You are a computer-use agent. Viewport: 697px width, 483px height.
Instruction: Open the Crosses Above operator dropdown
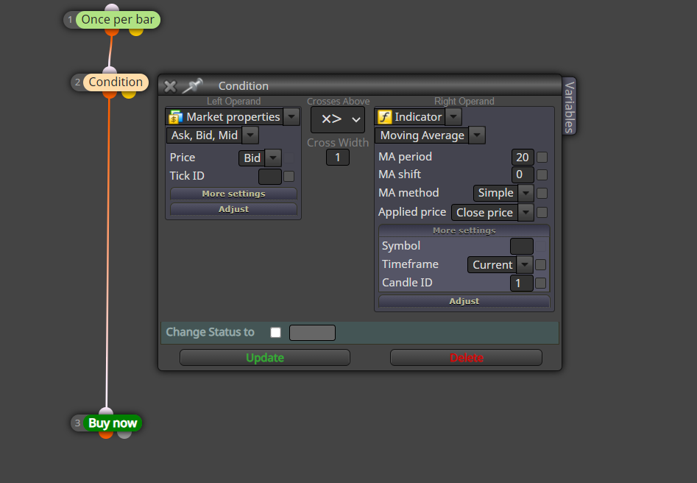point(338,119)
